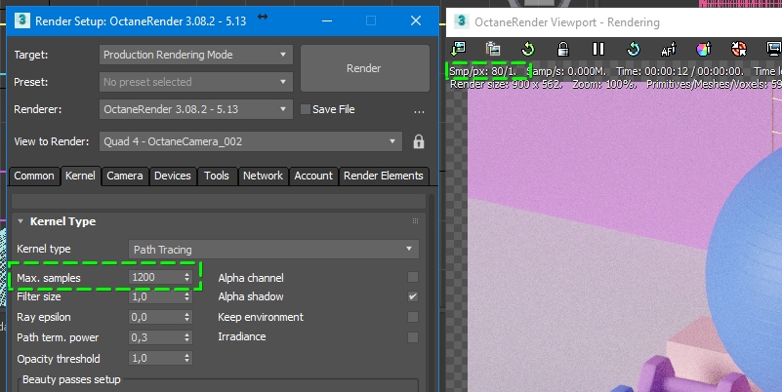
Task: Click the cyan refresh scene icon
Action: point(634,49)
